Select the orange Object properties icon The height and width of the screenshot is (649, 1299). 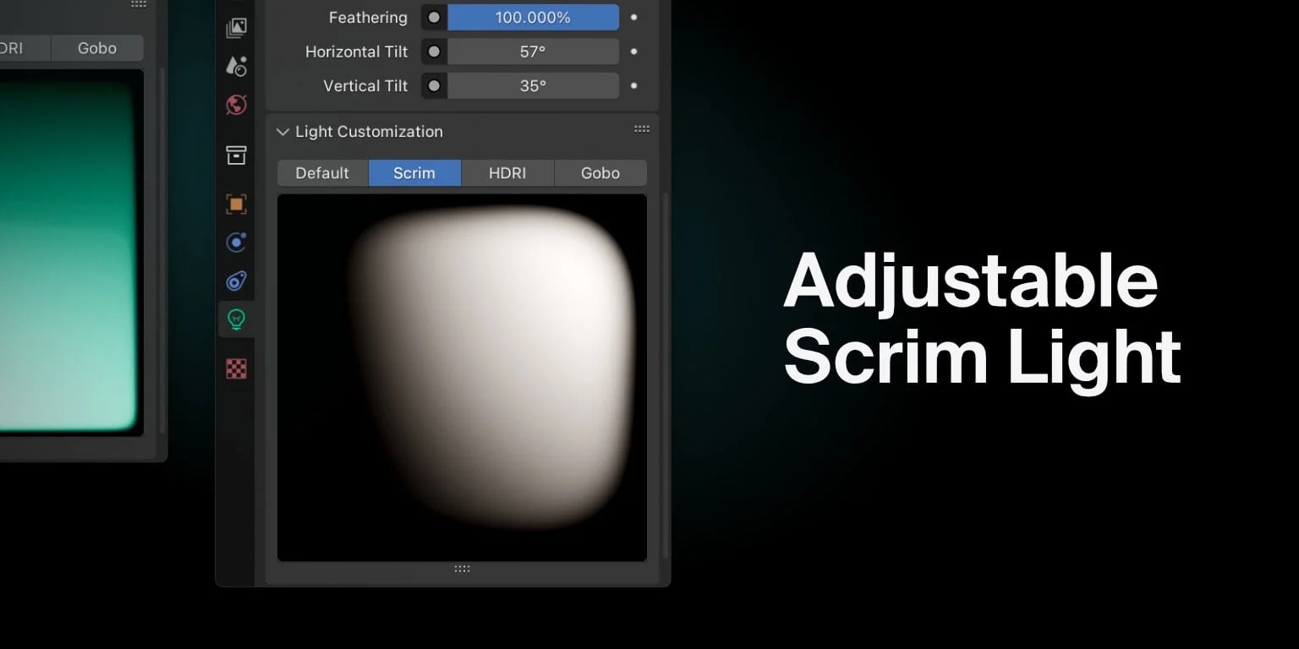click(237, 204)
